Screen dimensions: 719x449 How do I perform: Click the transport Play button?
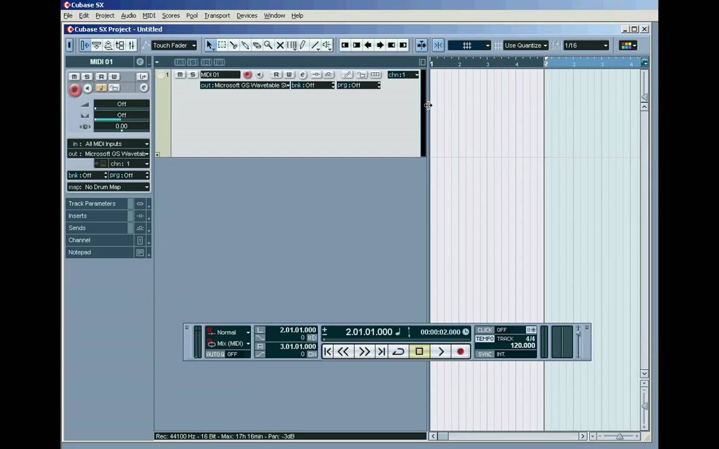[x=441, y=352]
